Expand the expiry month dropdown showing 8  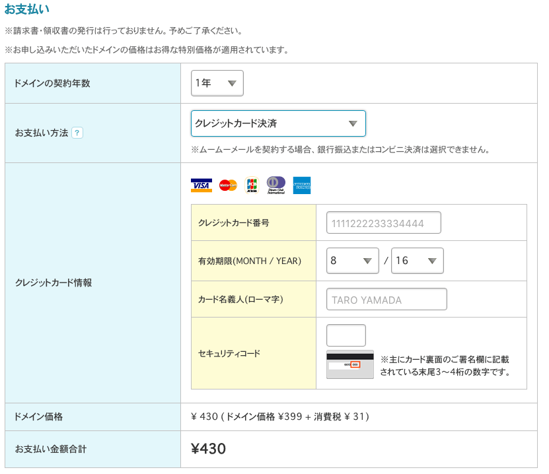click(x=352, y=261)
